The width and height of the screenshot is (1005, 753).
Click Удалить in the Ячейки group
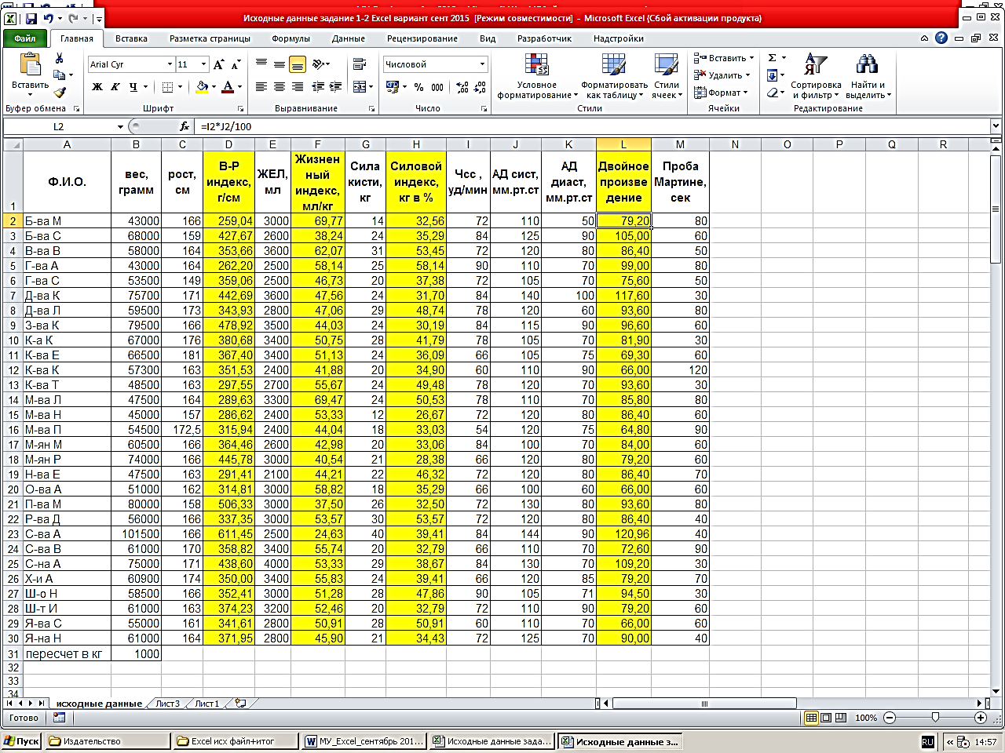tap(722, 75)
